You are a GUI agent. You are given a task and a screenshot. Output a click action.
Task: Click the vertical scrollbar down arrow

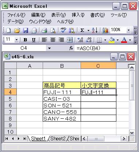pyautogui.click(x=132, y=133)
